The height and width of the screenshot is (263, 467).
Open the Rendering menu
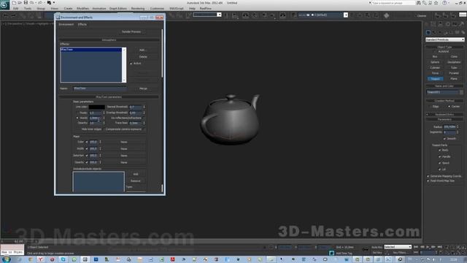tap(138, 8)
